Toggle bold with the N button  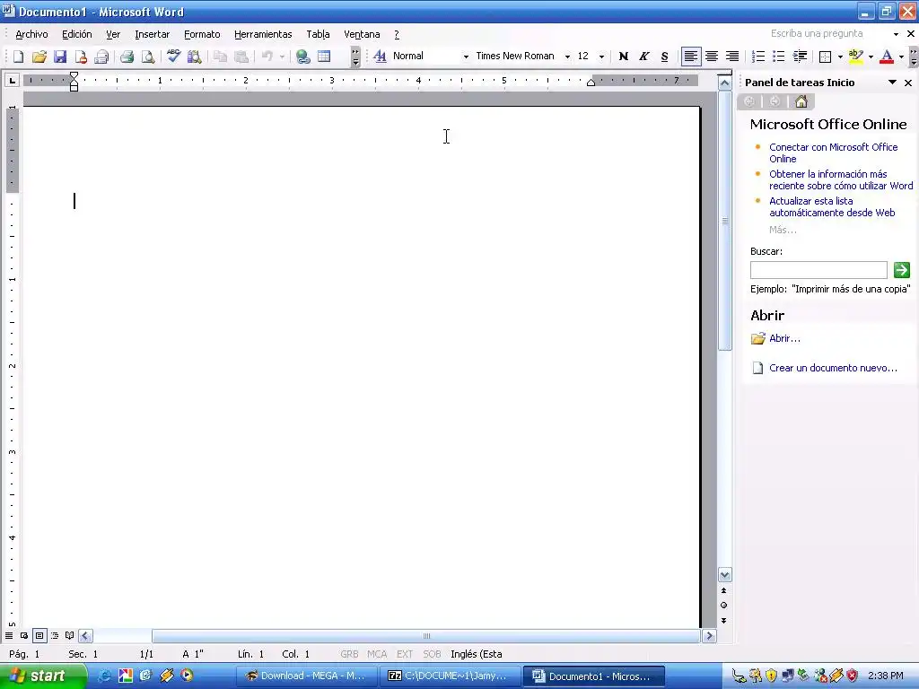pos(624,57)
